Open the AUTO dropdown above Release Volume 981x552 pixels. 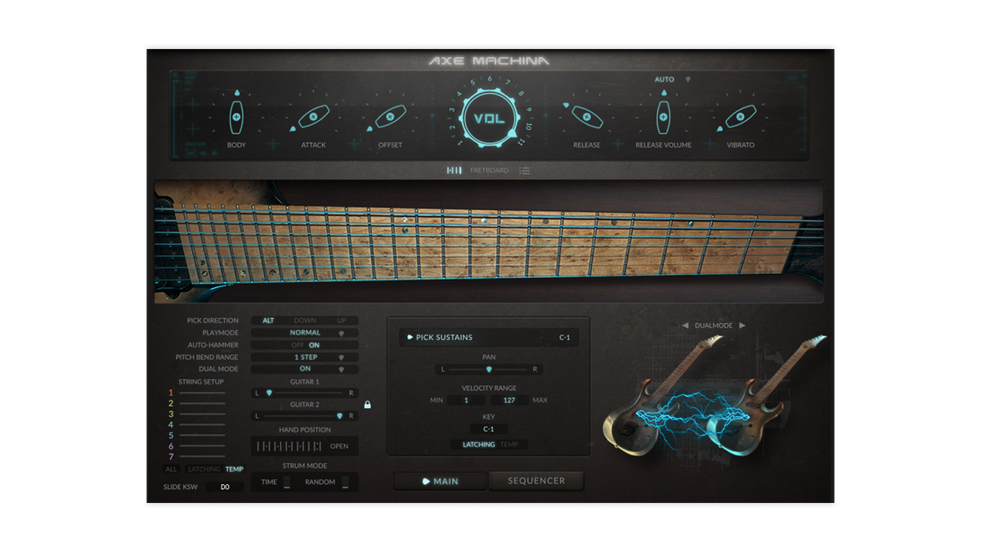coord(673,79)
